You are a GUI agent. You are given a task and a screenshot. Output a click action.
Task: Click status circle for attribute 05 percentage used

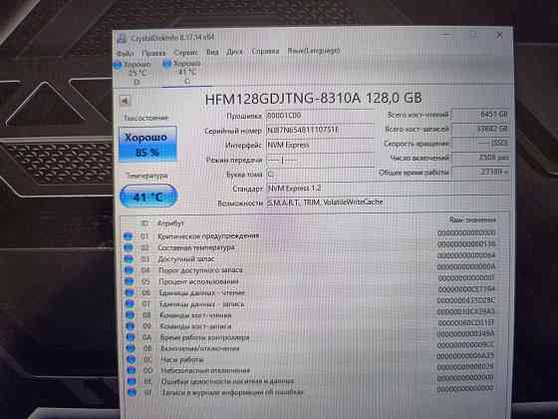pos(130,281)
